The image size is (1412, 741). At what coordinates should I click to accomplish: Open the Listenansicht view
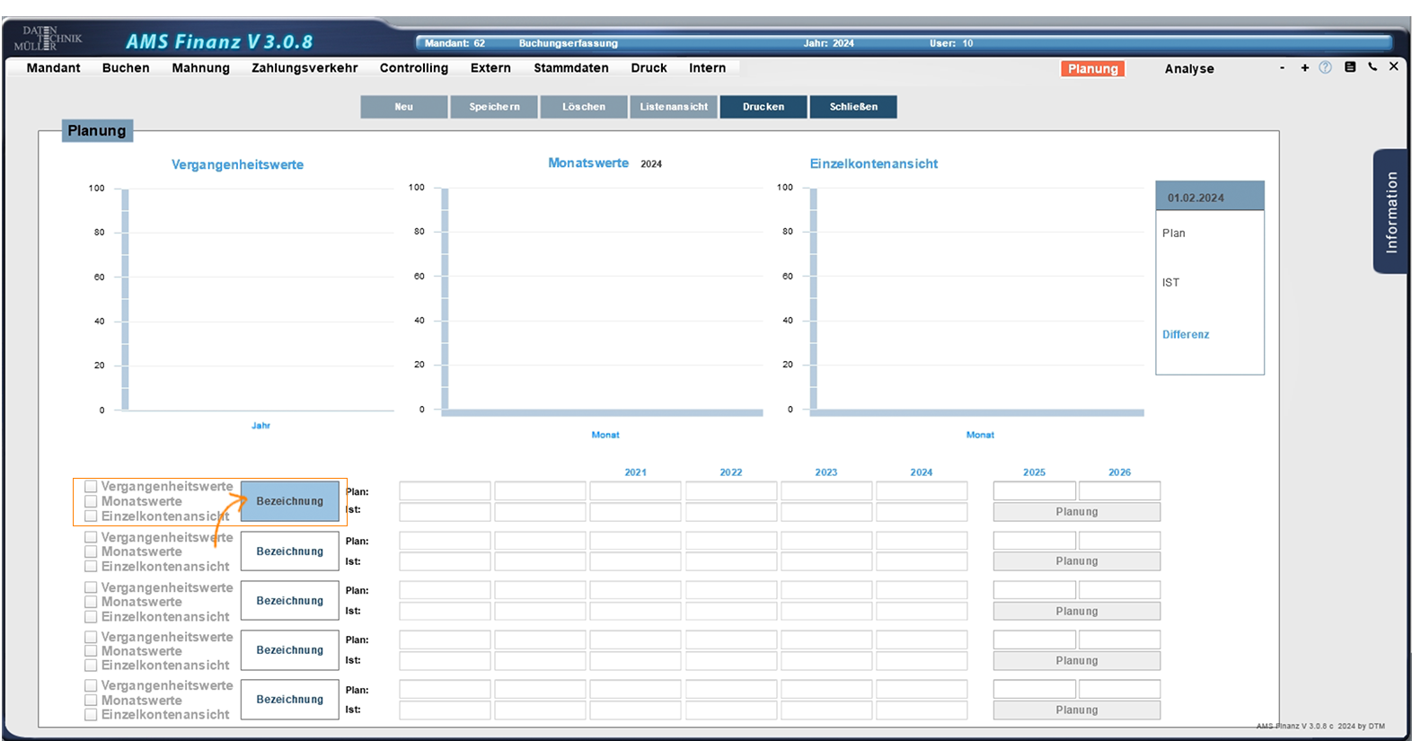point(674,107)
